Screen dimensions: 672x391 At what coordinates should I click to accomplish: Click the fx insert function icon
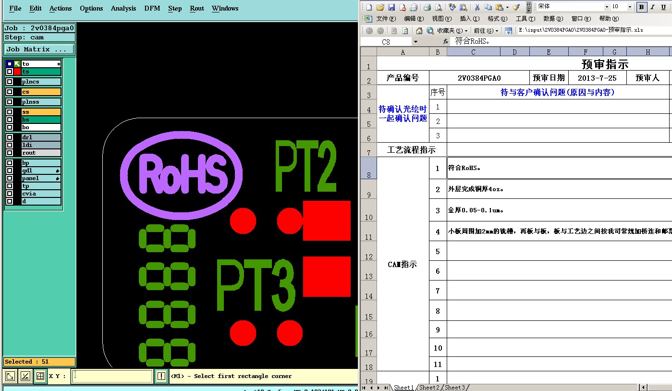446,42
